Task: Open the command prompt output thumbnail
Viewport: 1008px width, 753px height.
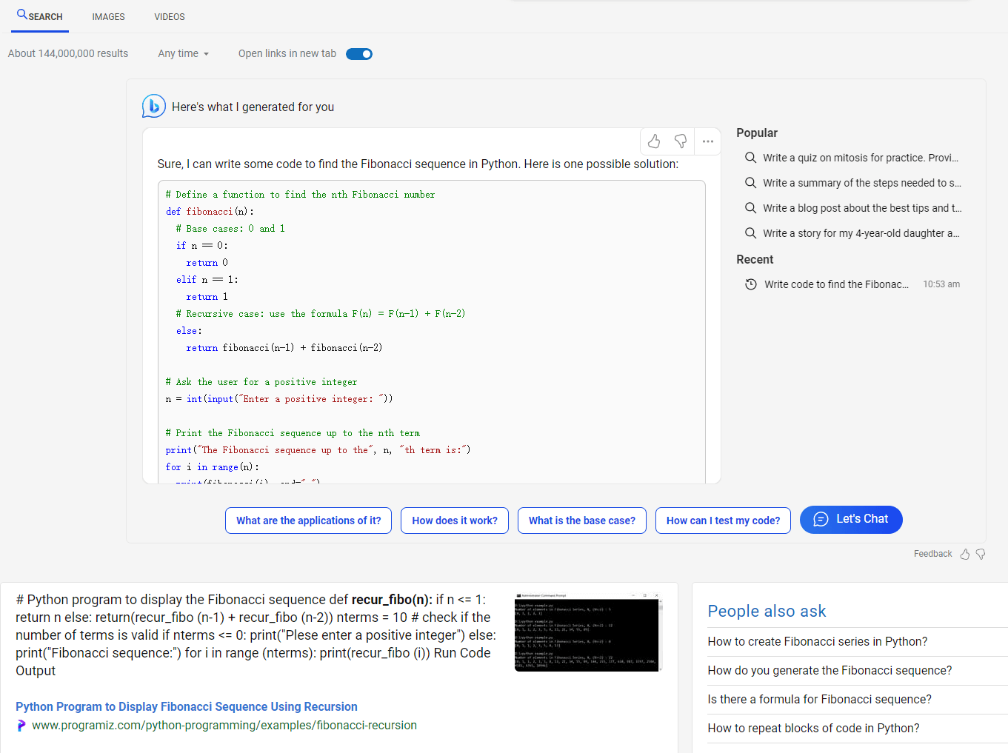Action: pyautogui.click(x=587, y=633)
